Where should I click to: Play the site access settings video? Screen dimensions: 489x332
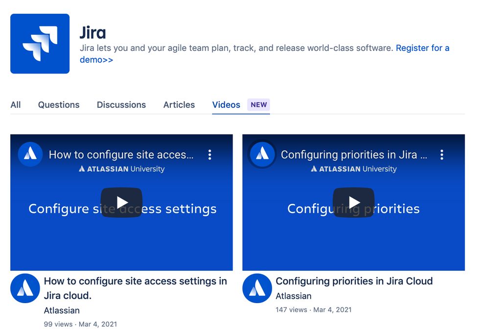pos(121,203)
